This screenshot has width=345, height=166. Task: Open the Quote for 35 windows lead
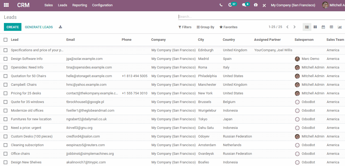pos(27,102)
